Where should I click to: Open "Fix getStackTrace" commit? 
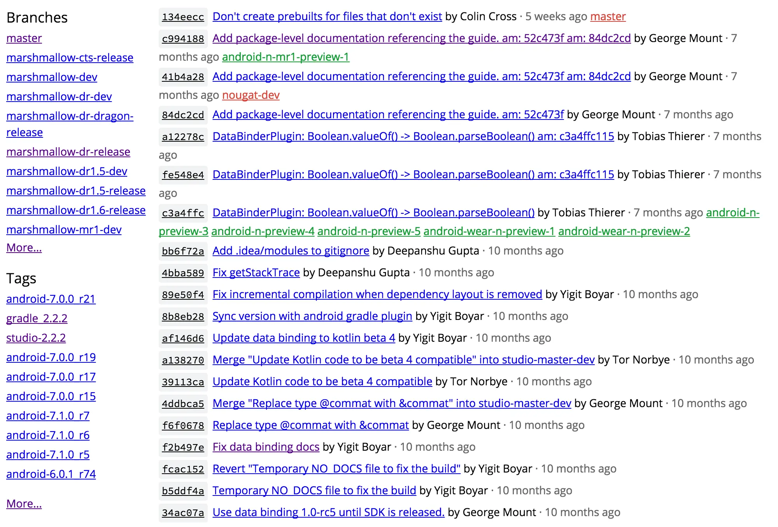point(256,272)
